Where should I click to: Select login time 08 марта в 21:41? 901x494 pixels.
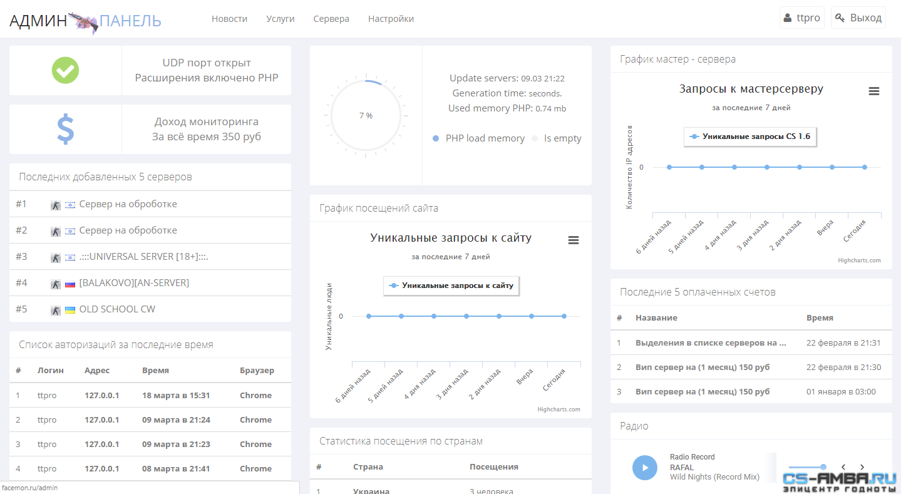[176, 468]
